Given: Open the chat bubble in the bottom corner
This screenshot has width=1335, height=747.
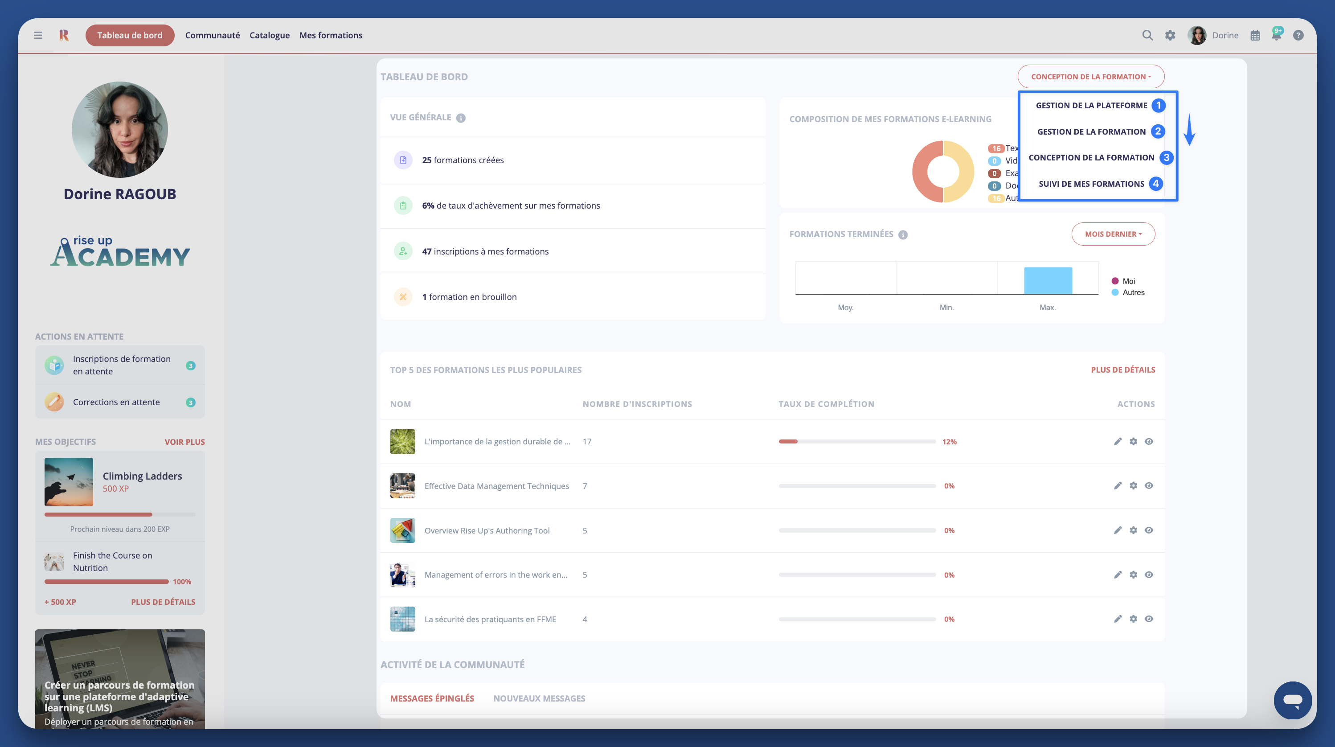Looking at the screenshot, I should (x=1293, y=700).
